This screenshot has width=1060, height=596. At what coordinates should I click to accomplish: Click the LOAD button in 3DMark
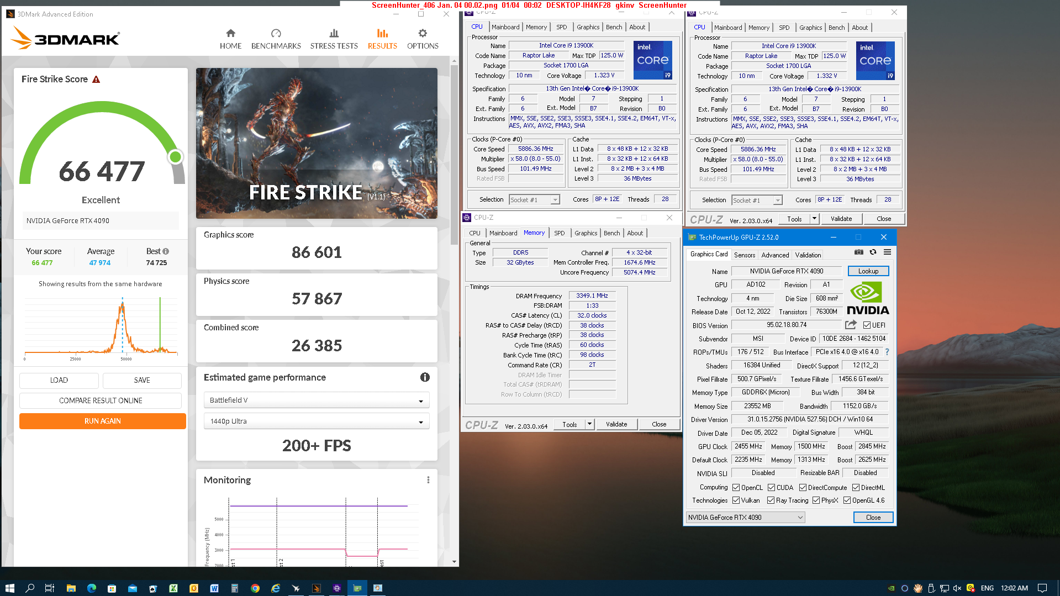pyautogui.click(x=59, y=381)
